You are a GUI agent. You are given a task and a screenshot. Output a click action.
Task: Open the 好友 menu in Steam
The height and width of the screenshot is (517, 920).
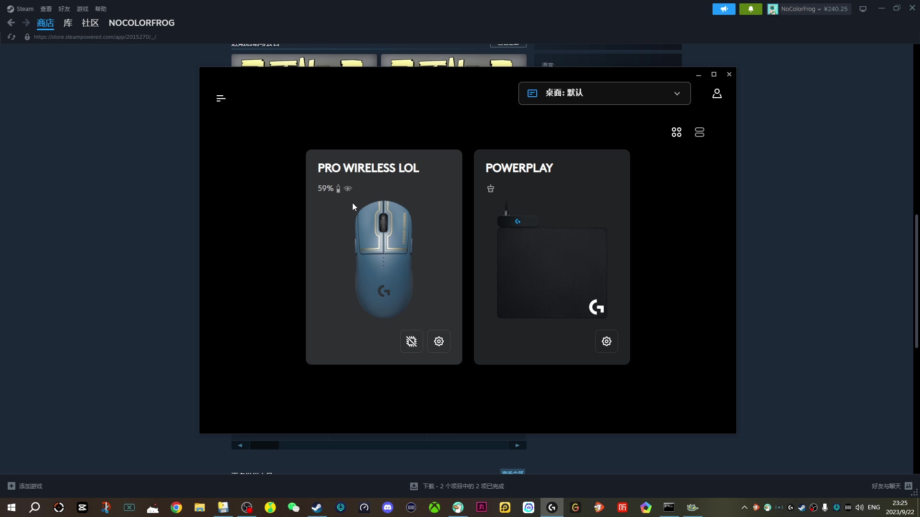(64, 9)
